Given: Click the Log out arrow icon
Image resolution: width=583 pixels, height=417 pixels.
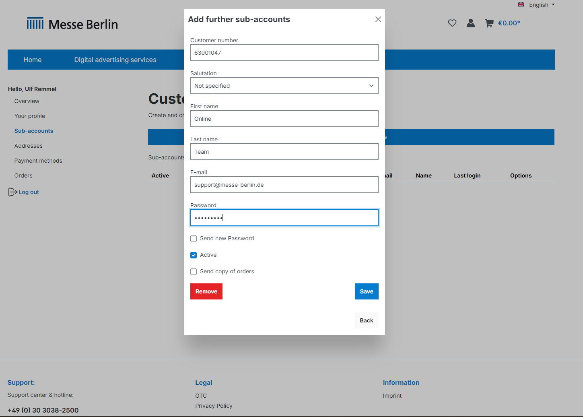Looking at the screenshot, I should [12, 192].
